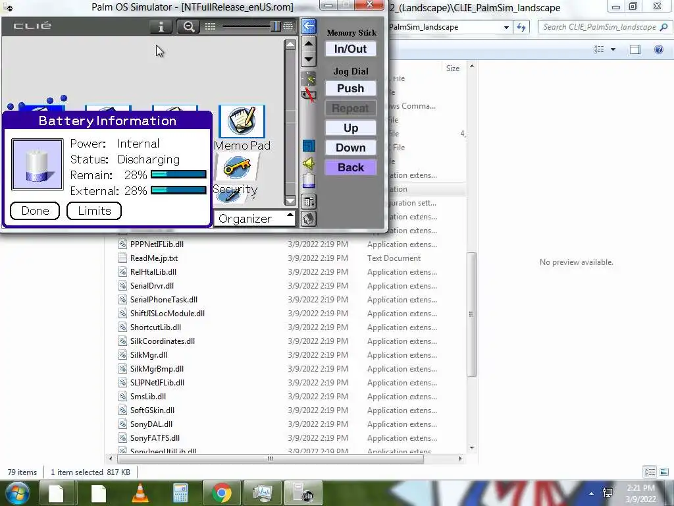Click the External battery level bar
This screenshot has width=674, height=506.
point(178,190)
